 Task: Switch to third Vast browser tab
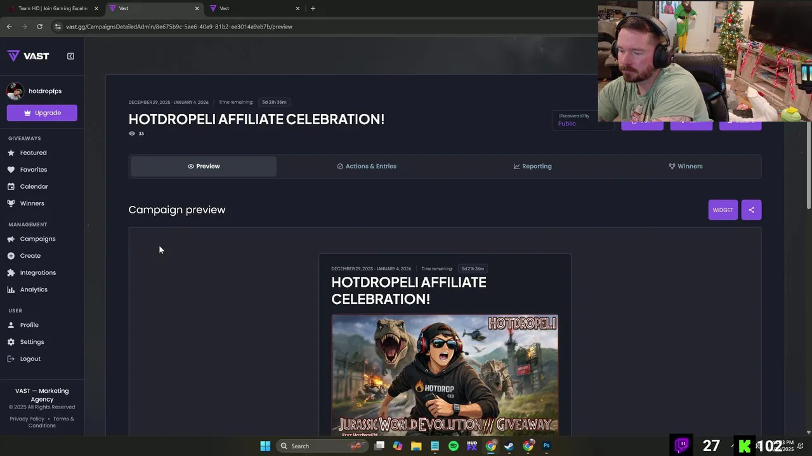tap(254, 8)
